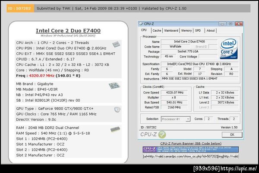Click the SB : Intel 82801JR (ICH10R) line
This screenshot has width=259, height=173.
click(x=48, y=100)
